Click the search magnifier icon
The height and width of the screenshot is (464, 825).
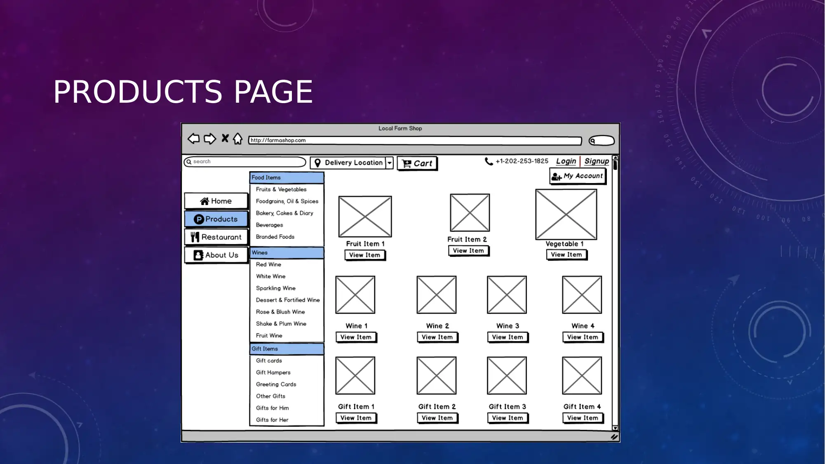[x=190, y=162]
